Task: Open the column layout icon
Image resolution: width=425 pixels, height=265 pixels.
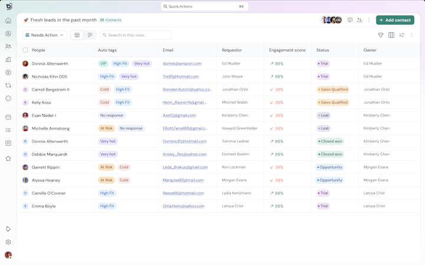Action: pos(391,35)
